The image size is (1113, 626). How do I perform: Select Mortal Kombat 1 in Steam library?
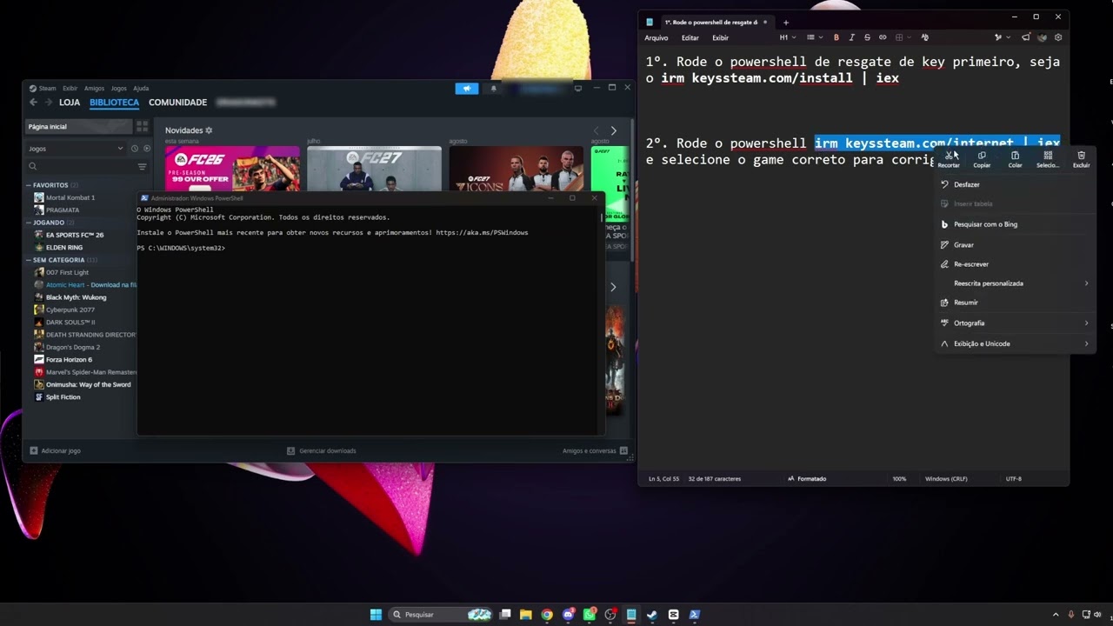click(70, 197)
